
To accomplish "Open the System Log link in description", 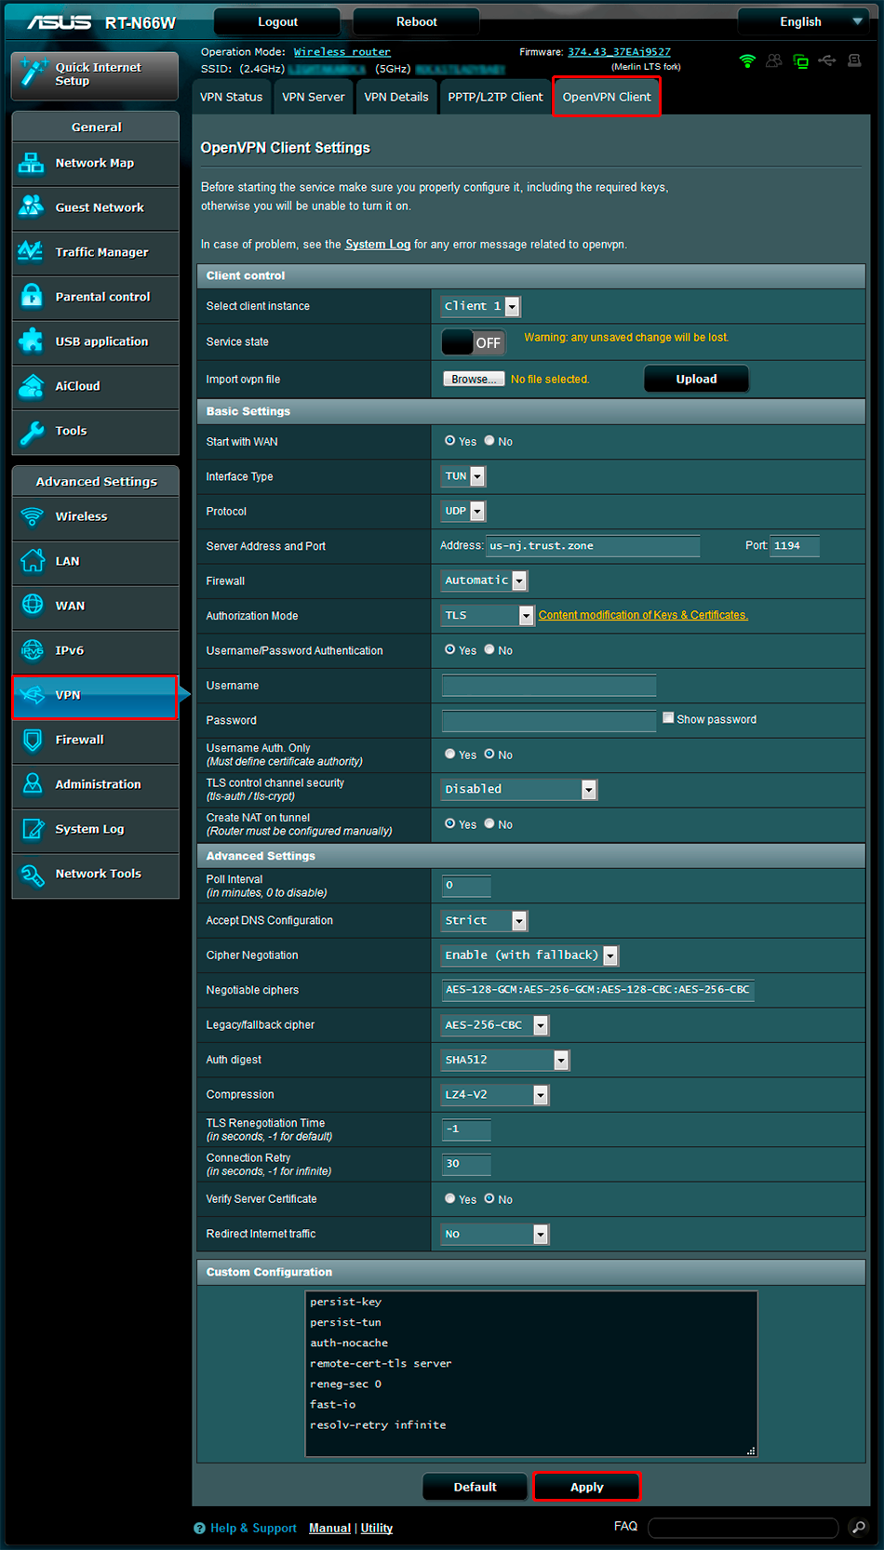I will (x=377, y=245).
